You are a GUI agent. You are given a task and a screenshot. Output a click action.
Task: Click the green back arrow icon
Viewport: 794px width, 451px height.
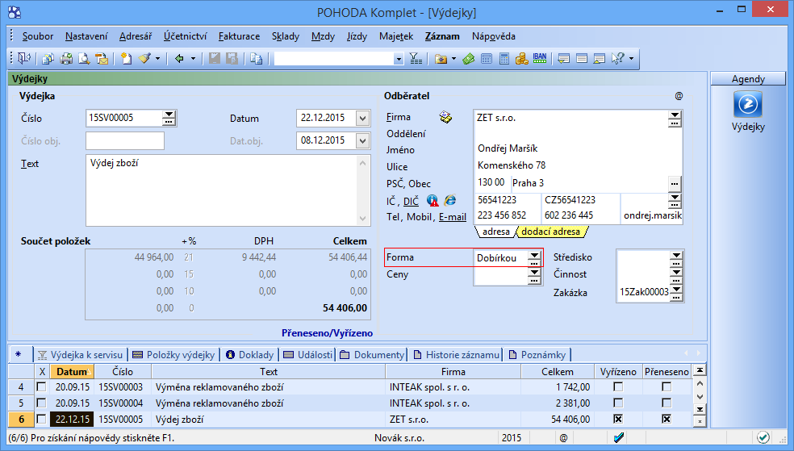(179, 59)
